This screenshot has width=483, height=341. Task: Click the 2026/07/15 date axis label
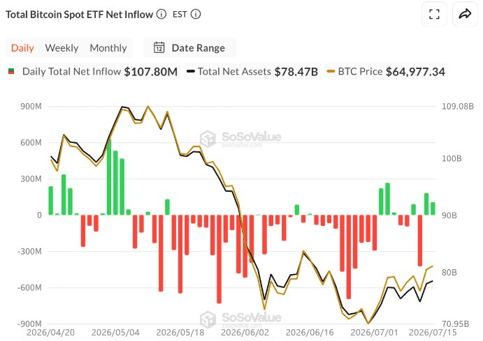coord(433,333)
